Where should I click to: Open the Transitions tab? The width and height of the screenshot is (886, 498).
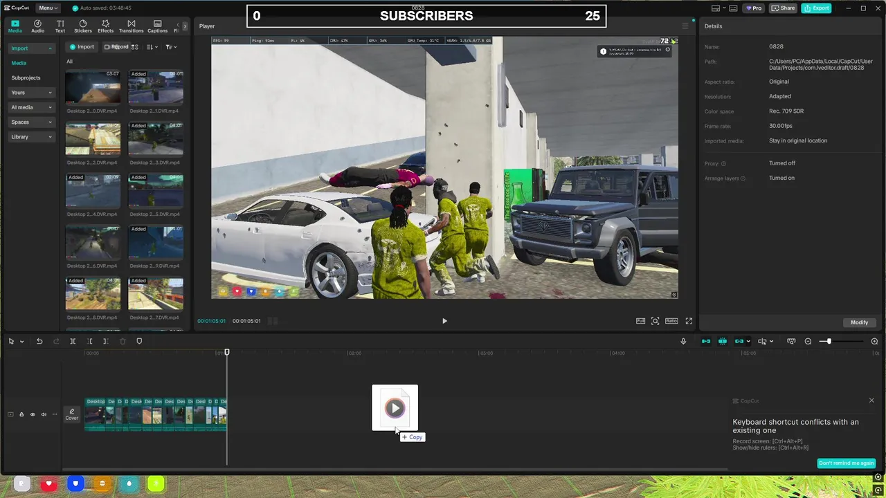[131, 26]
